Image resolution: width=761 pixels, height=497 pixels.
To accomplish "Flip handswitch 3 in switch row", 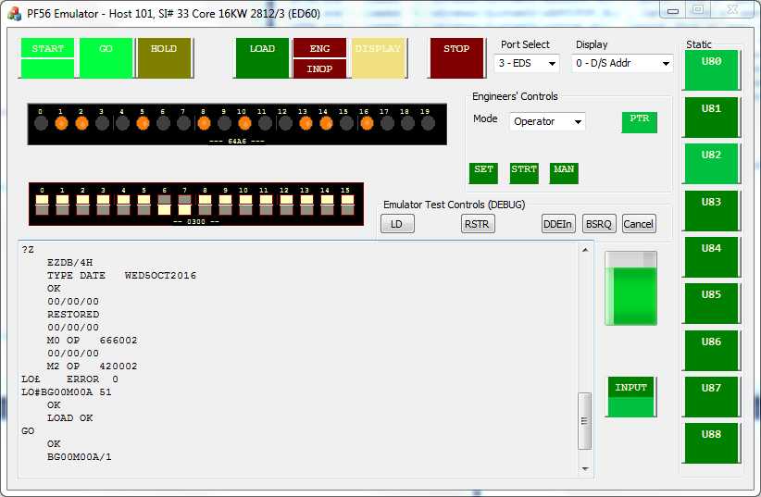I will click(x=104, y=205).
